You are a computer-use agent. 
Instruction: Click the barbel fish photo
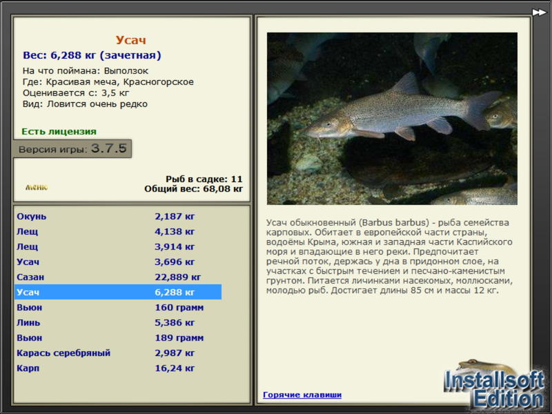(x=392, y=119)
